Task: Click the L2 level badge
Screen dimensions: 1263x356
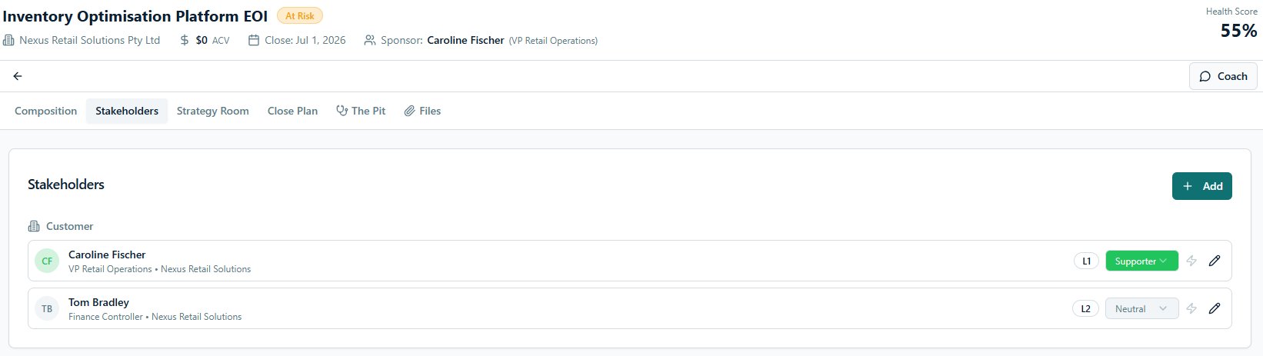Action: [1085, 308]
